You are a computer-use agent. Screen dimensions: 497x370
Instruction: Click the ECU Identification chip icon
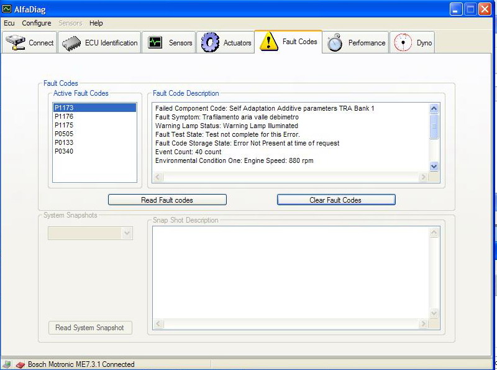(x=71, y=43)
